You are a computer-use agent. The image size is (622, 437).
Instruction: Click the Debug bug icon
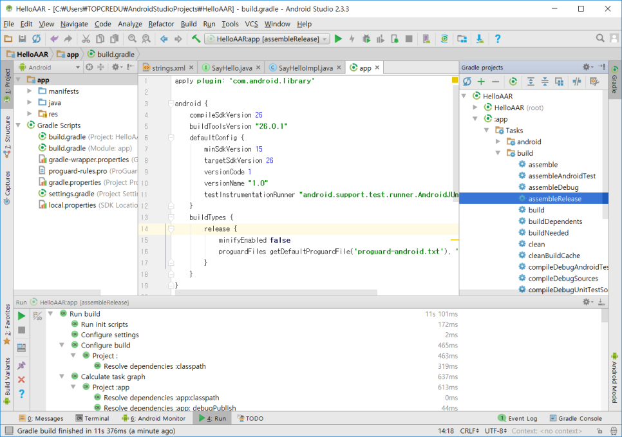tap(366, 39)
